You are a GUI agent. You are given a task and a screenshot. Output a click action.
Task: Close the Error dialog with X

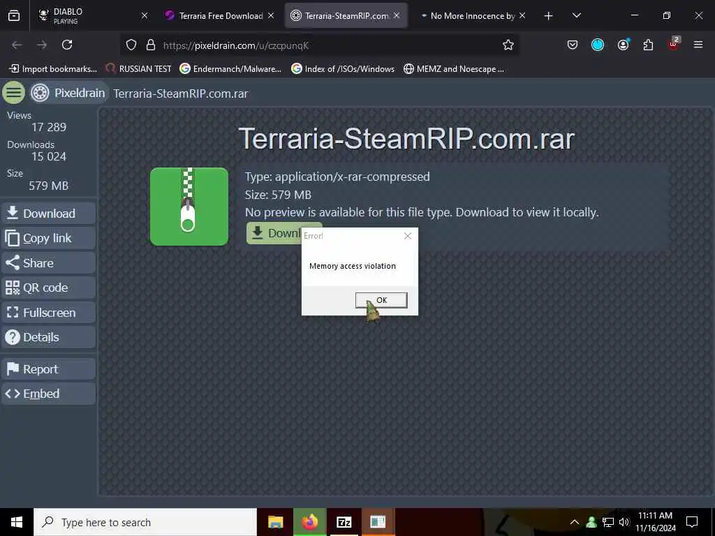tap(408, 236)
